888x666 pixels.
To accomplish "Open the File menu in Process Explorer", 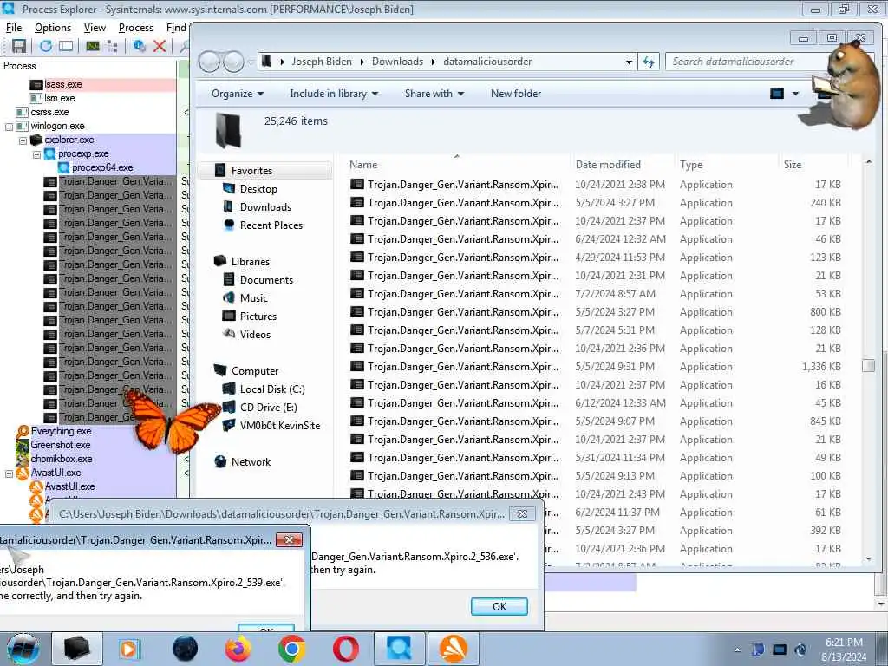I will pyautogui.click(x=14, y=28).
